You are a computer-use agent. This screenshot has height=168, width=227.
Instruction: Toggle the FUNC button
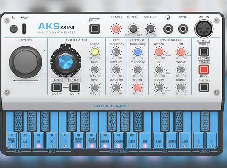click(95, 28)
